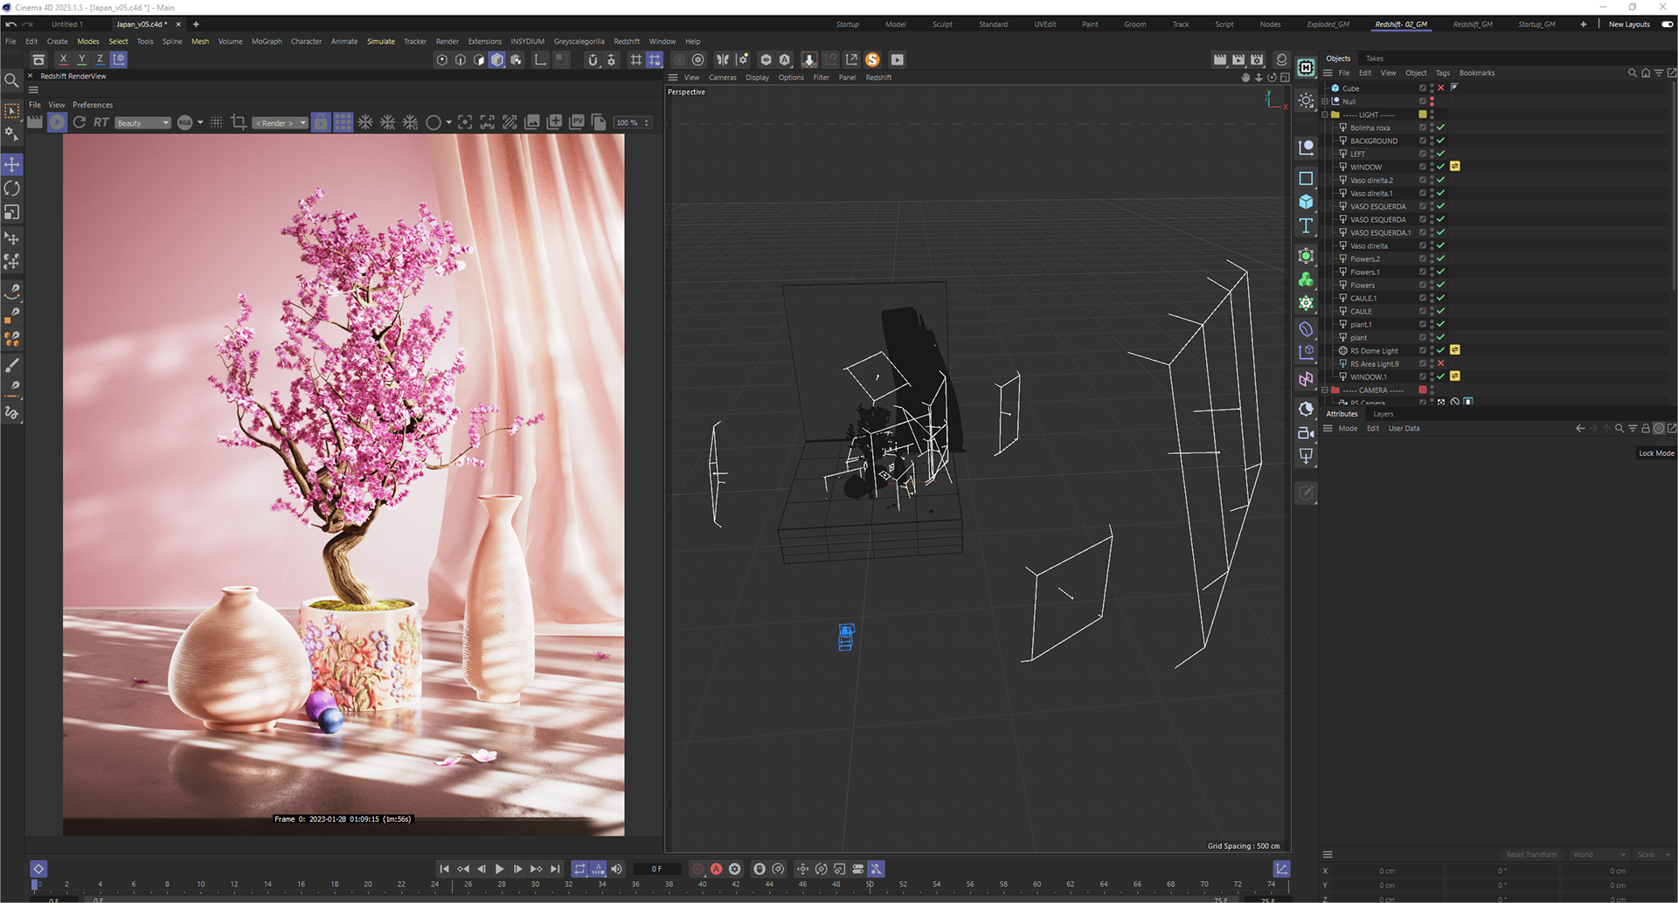The image size is (1678, 903).
Task: Switch to the Takes tab
Action: [x=1375, y=59]
